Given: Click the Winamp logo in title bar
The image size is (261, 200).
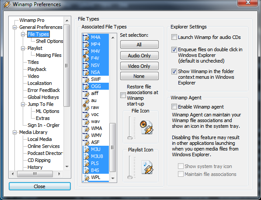Looking at the screenshot, I should (x=7, y=4).
